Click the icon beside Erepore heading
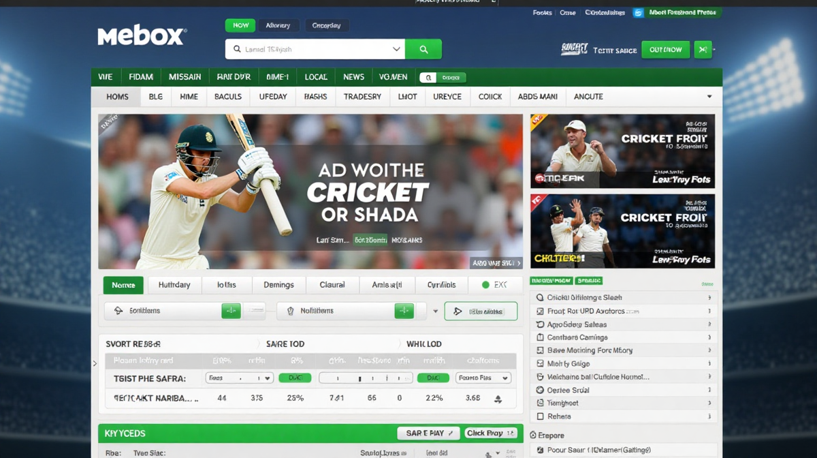 (533, 435)
